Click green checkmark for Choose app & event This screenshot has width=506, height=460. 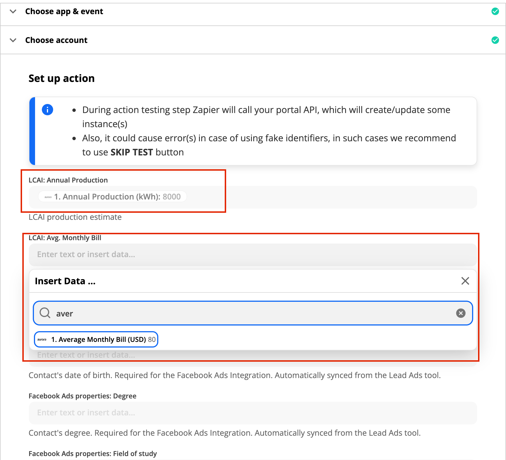tap(495, 11)
